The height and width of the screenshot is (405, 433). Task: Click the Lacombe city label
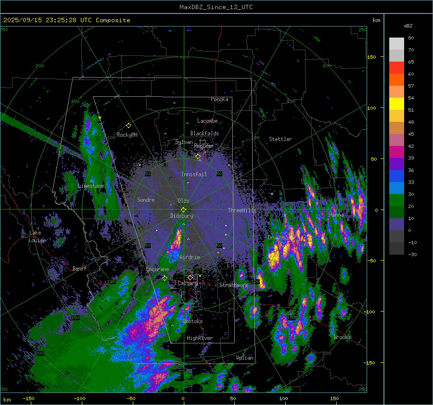point(207,121)
